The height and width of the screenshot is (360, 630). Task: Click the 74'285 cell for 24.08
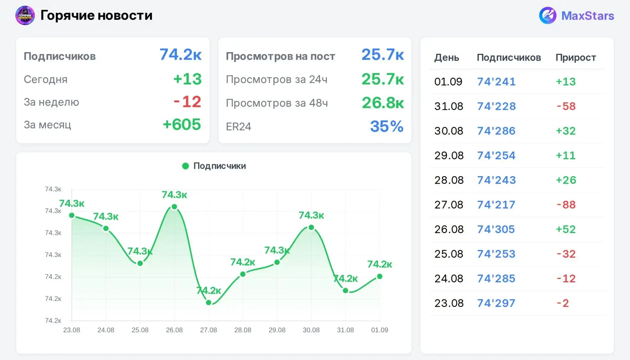point(496,278)
